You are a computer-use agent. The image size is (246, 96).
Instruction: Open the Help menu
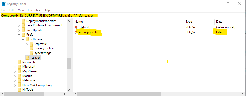pos(47,10)
